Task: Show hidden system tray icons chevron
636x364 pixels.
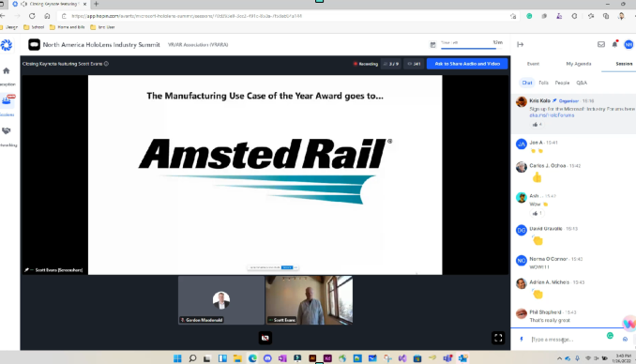Action: [x=559, y=358]
